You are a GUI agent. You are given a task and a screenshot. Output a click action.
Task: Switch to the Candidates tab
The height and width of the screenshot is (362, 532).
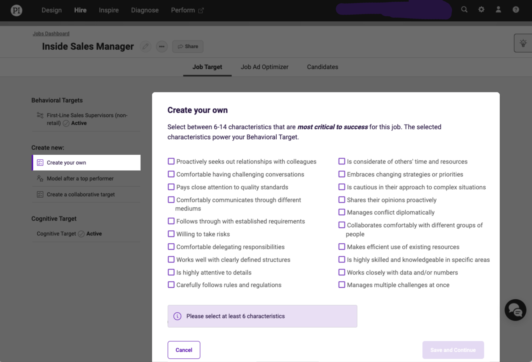322,67
